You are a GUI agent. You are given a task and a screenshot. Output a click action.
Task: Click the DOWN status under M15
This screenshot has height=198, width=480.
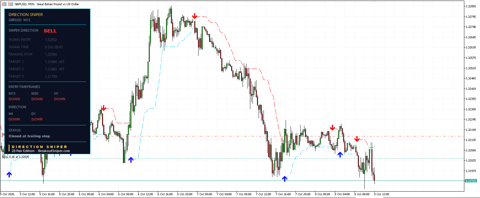pyautogui.click(x=14, y=99)
